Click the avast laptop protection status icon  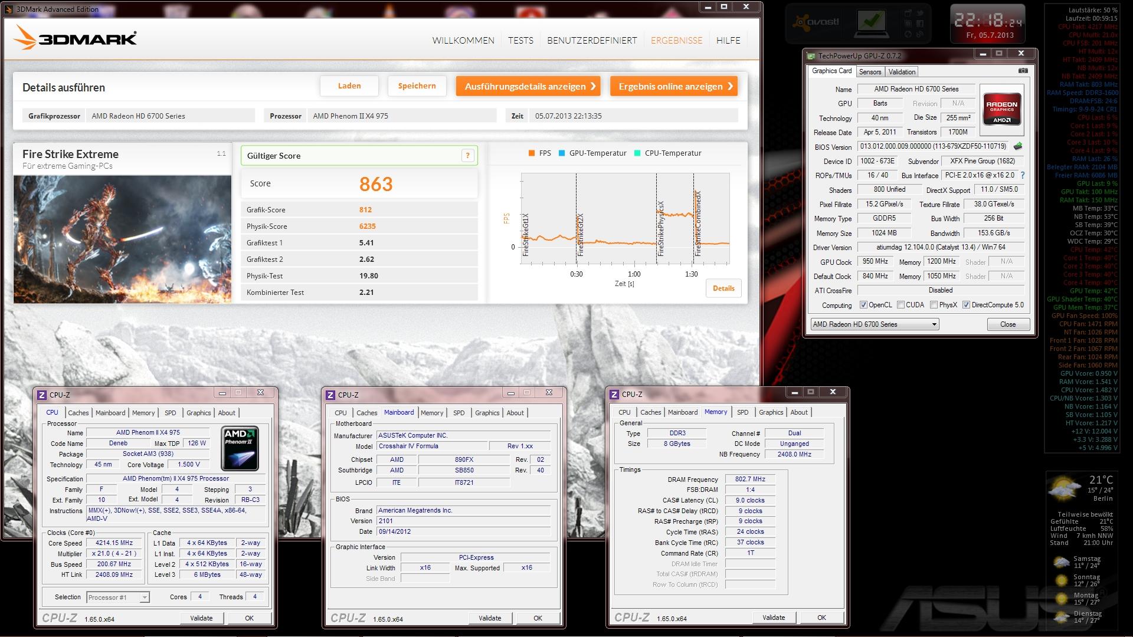pos(871,23)
